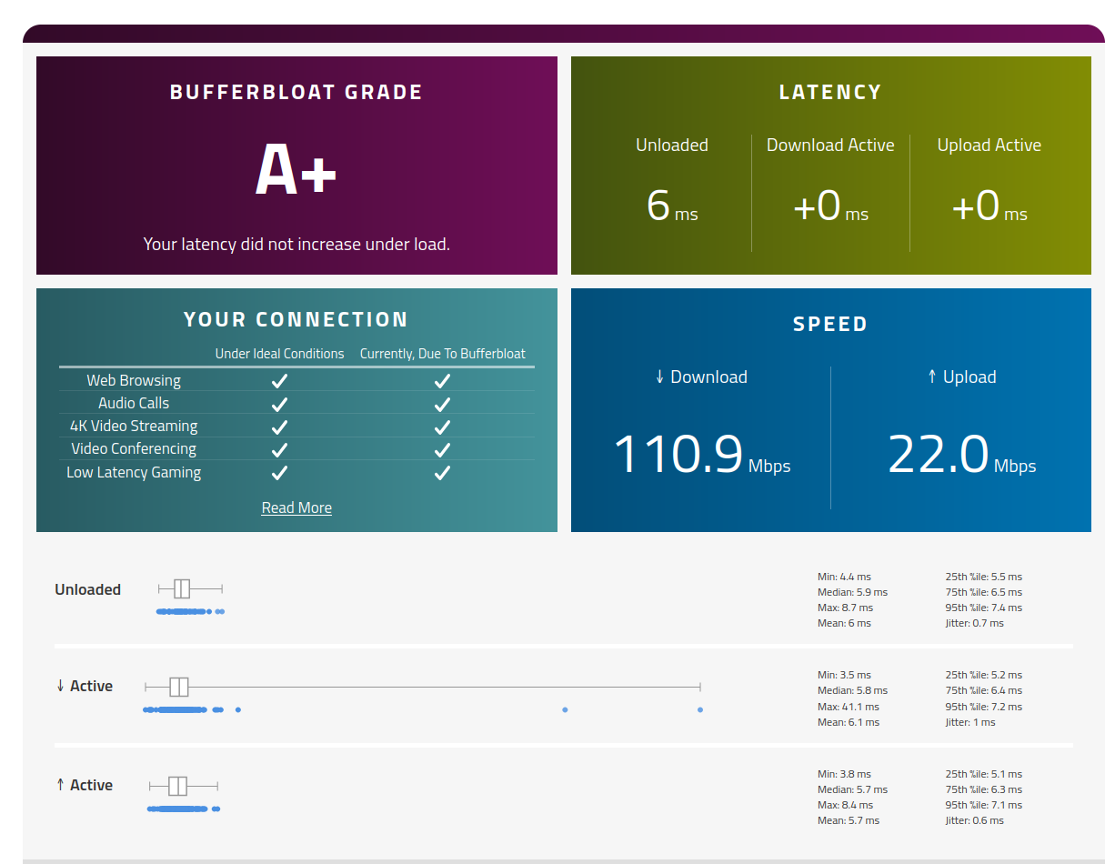Select the A+ bufferbloat grade
Screen dimensions: 1115x864
pyautogui.click(x=296, y=170)
